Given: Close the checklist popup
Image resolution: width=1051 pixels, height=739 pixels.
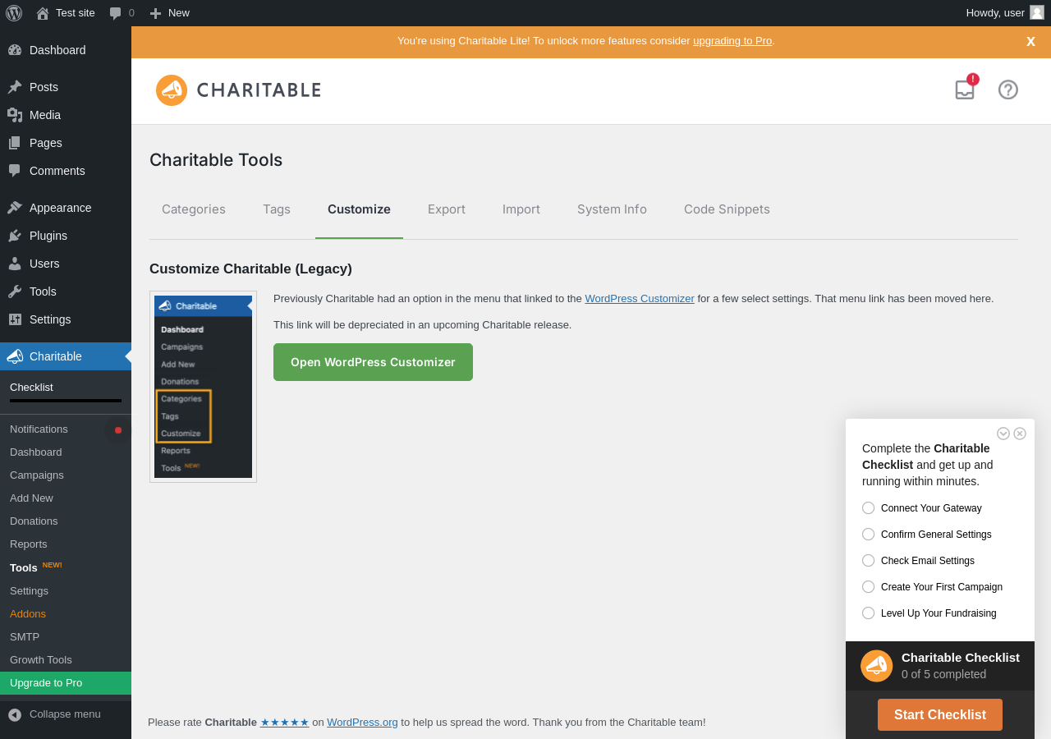Looking at the screenshot, I should coord(1020,434).
